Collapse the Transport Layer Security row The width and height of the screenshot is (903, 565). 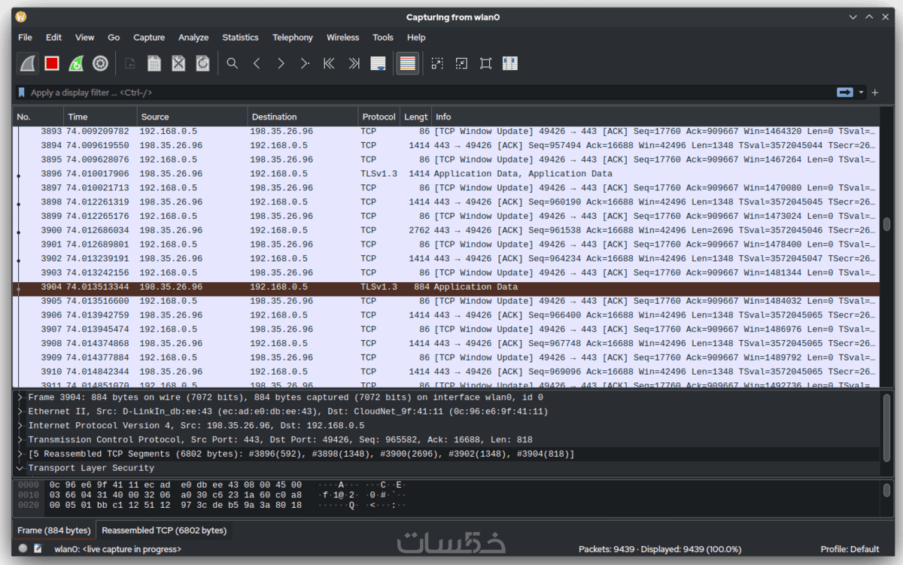coord(20,468)
